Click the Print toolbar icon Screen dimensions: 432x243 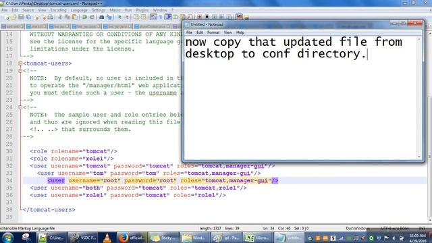51,17
